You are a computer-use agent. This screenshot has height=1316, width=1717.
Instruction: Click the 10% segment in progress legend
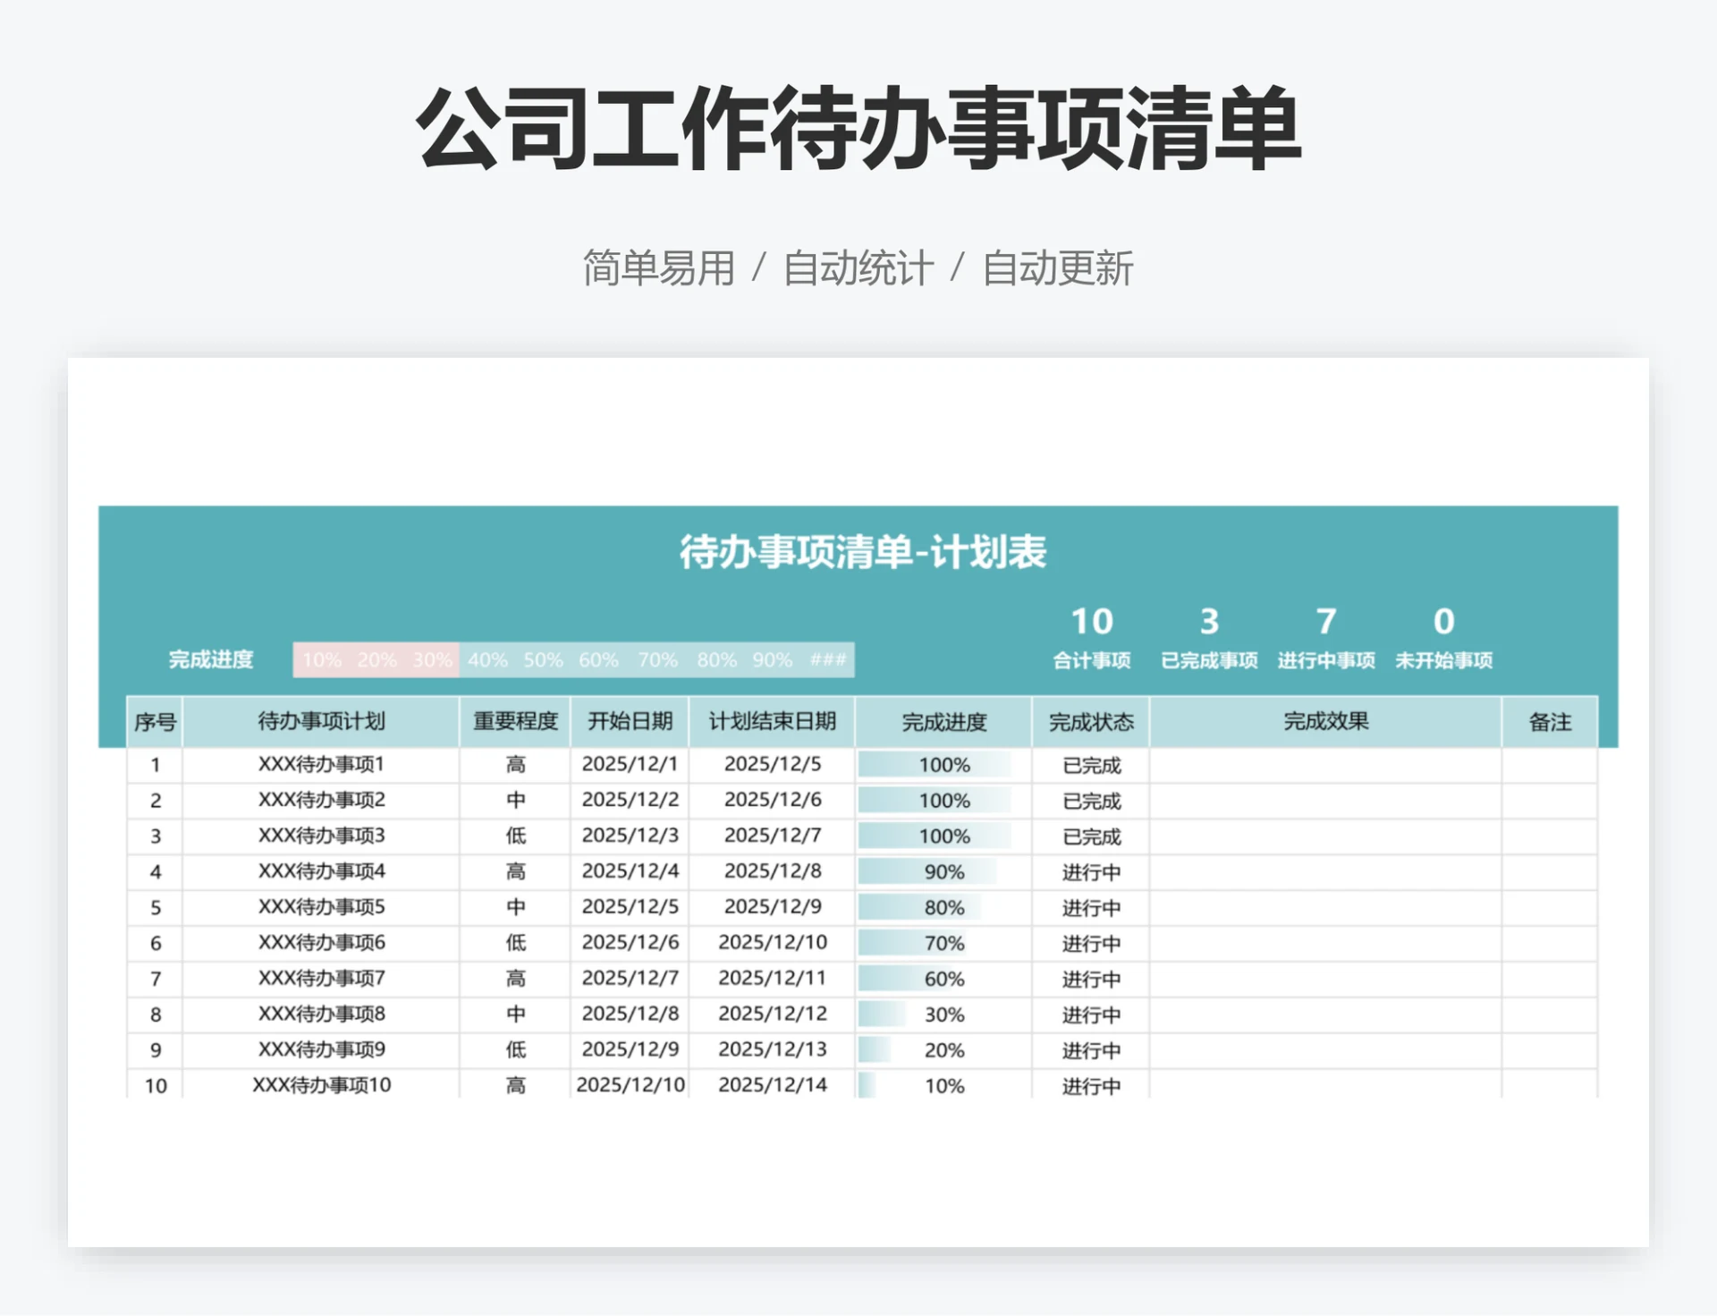click(322, 659)
